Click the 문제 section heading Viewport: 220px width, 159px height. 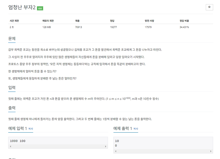pos(12,39)
